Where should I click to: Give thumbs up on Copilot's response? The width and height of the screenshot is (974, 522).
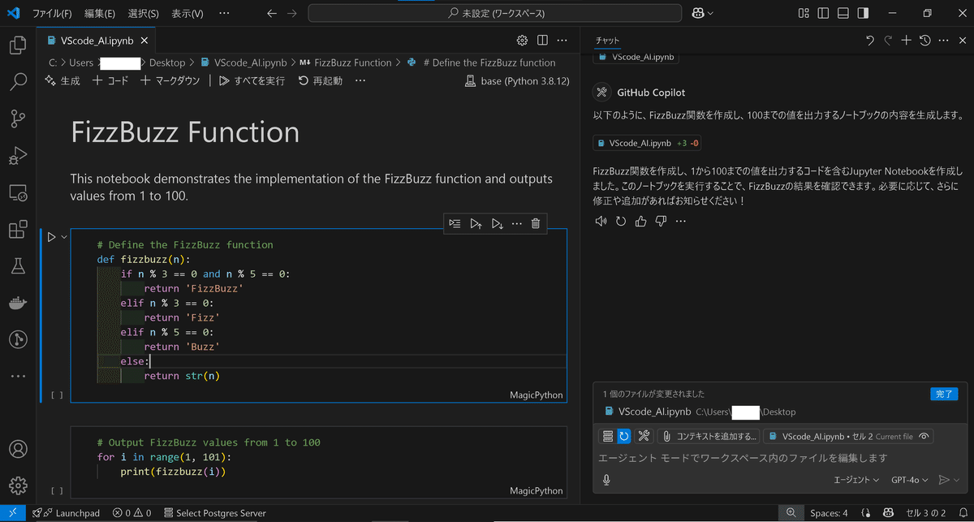[x=640, y=221]
